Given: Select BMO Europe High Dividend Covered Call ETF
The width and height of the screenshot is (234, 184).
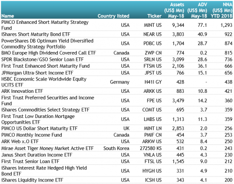Looking at the screenshot, I should [x=49, y=53].
